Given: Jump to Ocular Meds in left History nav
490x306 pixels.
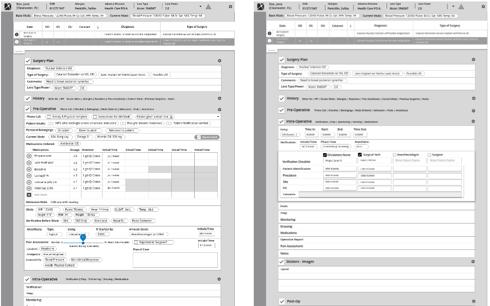Looking at the screenshot, I should click(73, 99).
